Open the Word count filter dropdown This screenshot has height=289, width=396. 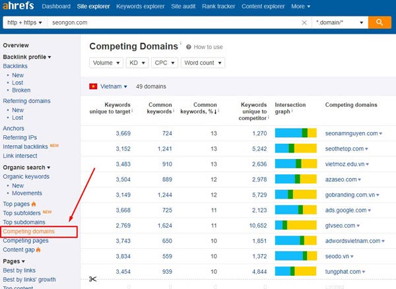pos(203,63)
